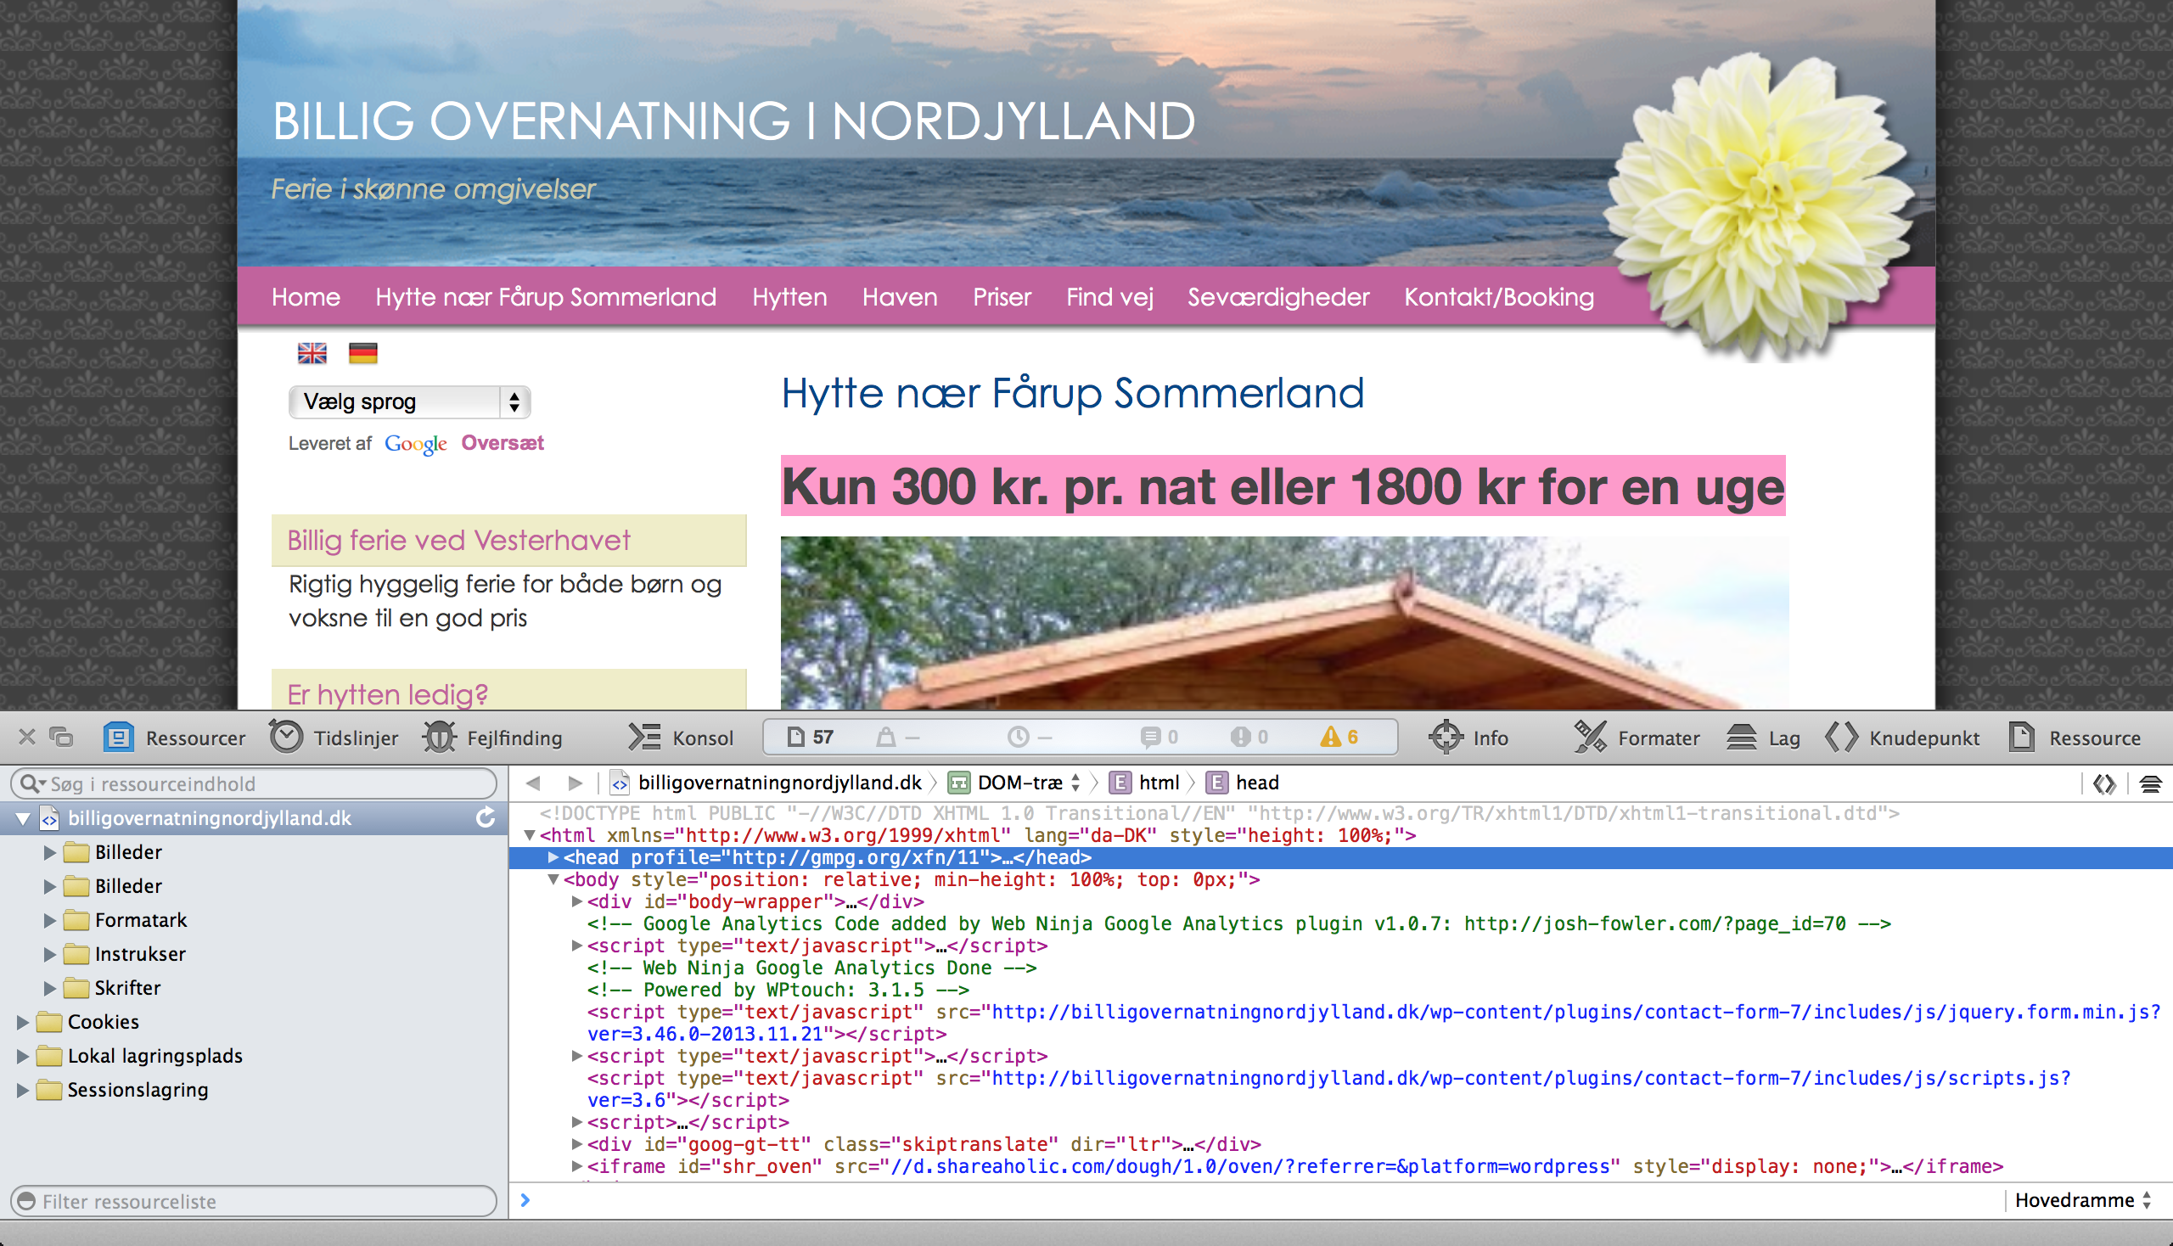Open Hytte nær Fårup Sommerland menu link

coord(545,297)
